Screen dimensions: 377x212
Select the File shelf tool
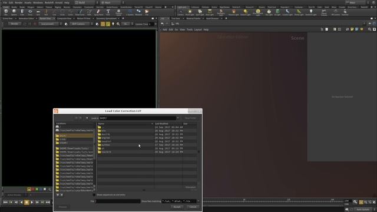pyautogui.click(x=147, y=12)
